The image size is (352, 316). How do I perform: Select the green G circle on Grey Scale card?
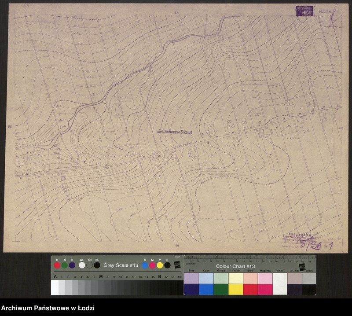click(x=64, y=265)
